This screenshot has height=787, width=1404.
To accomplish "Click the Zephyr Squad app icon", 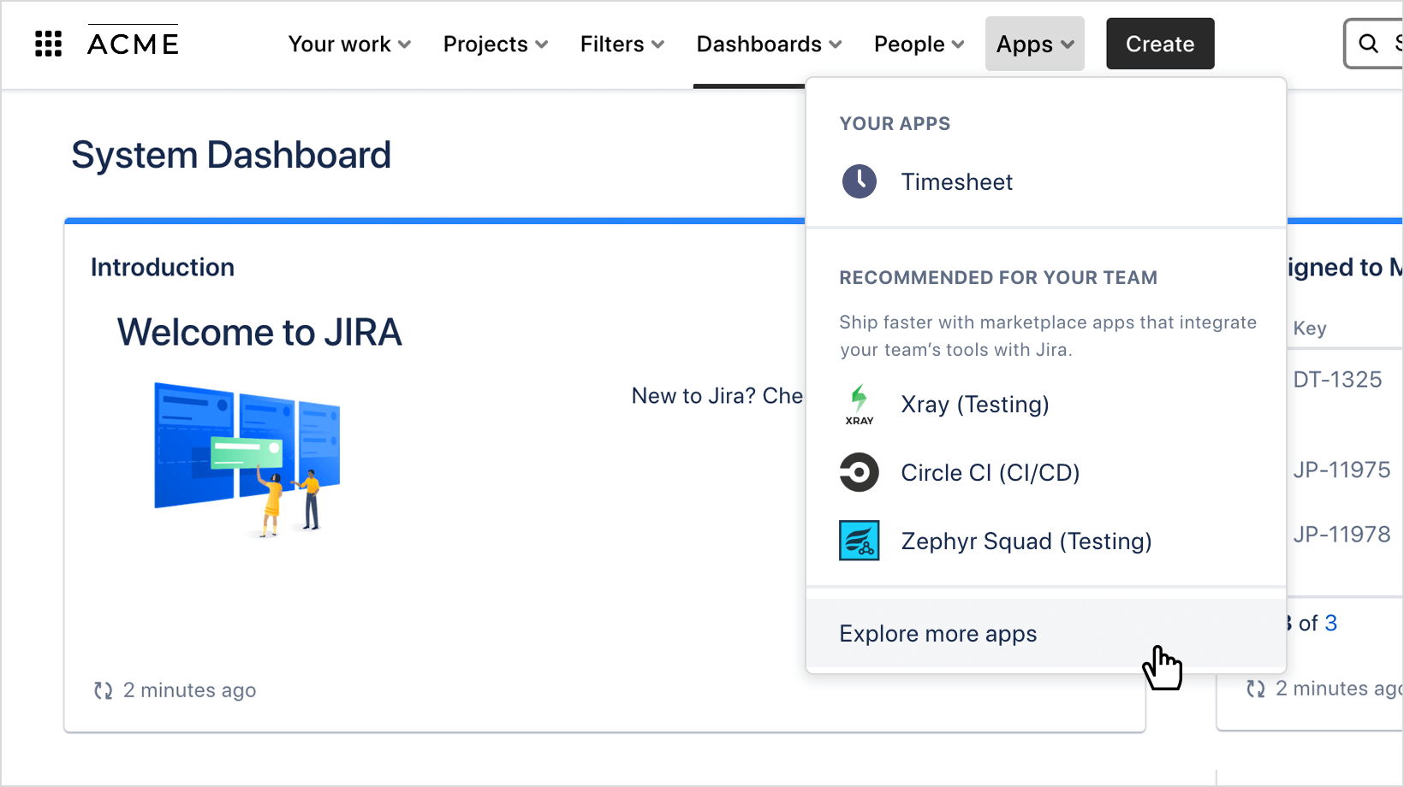I will coord(859,541).
